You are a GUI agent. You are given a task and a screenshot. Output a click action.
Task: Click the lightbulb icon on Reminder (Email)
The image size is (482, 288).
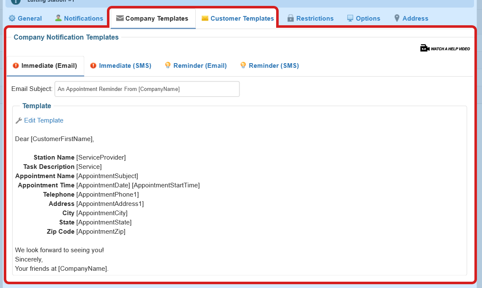(x=168, y=65)
